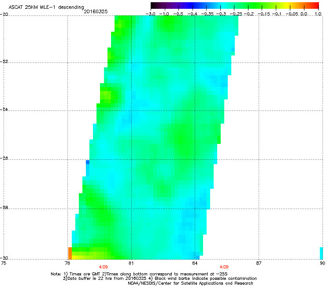326x286 pixels.
Task: Click the -28 latitude axis label
Action: (4, 207)
